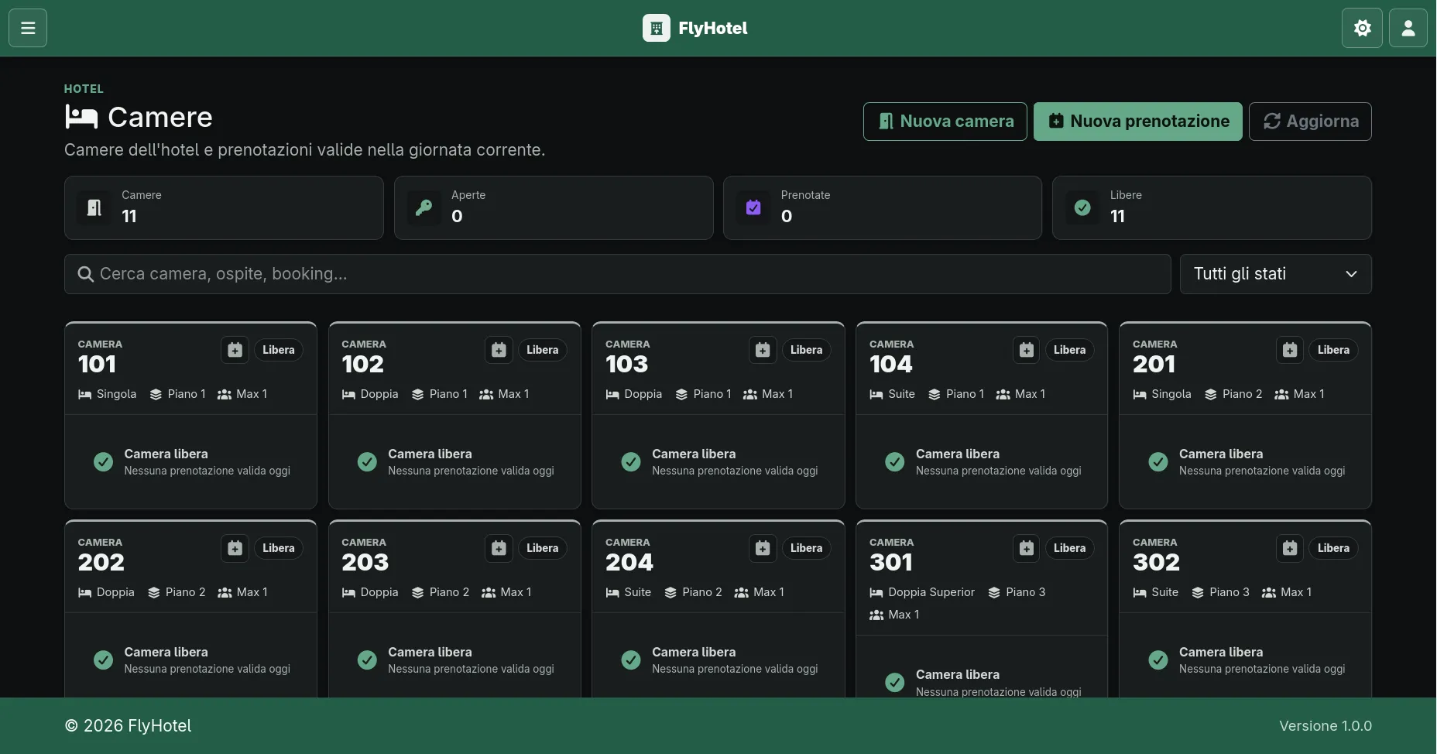Screen dimensions: 1437x754
Task: Click the Aperte count stat card
Action: (x=554, y=207)
